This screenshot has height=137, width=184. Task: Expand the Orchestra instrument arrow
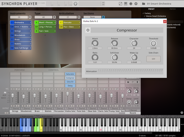pyautogui.click(x=31, y=22)
